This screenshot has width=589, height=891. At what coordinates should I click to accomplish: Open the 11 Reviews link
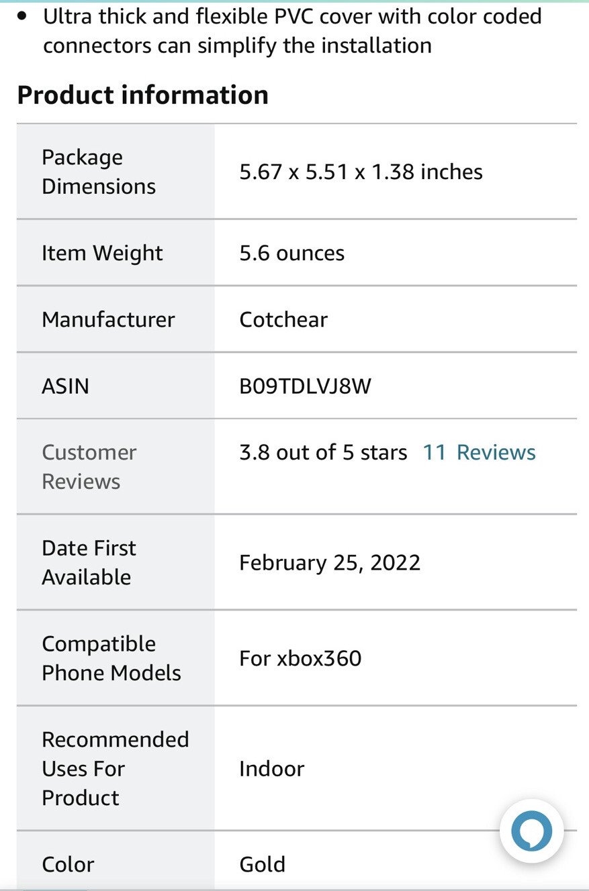click(479, 452)
